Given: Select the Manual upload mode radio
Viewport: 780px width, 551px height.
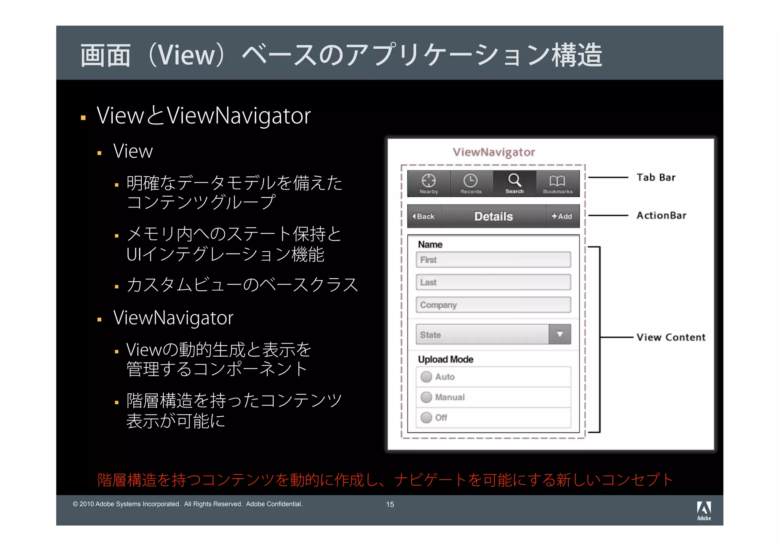Looking at the screenshot, I should (x=426, y=397).
